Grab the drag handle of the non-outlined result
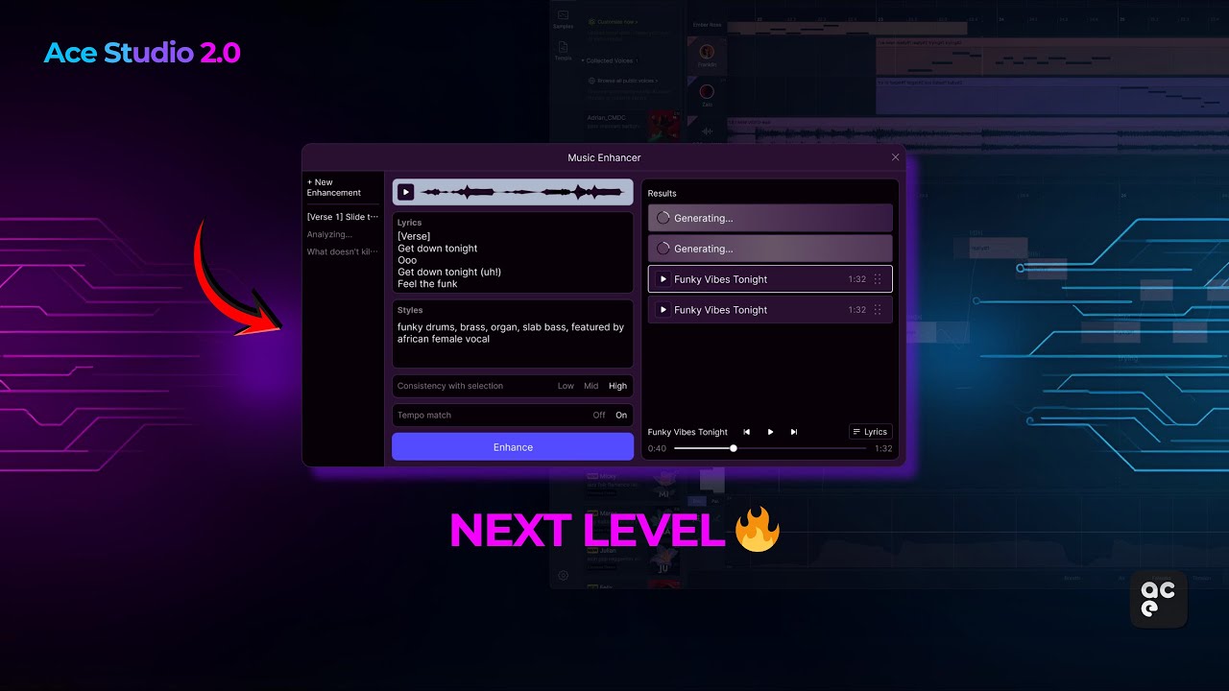1229x691 pixels. tap(877, 310)
